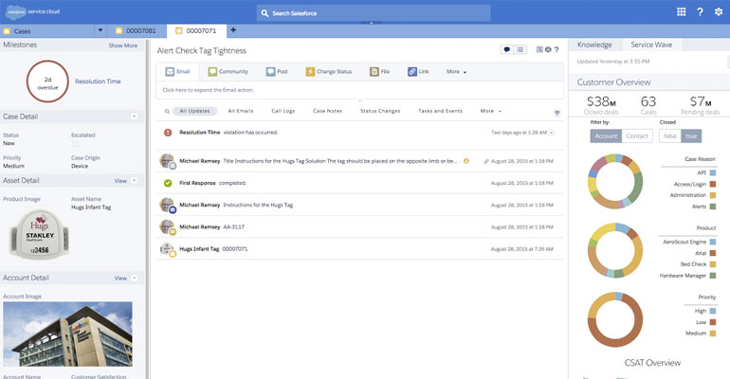Collapse the Asset Detail section arrow
The image size is (730, 379).
pos(134,180)
